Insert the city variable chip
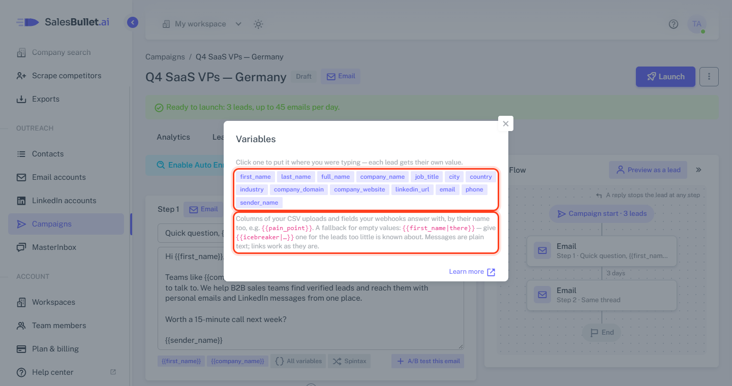The width and height of the screenshot is (732, 386). click(x=454, y=177)
